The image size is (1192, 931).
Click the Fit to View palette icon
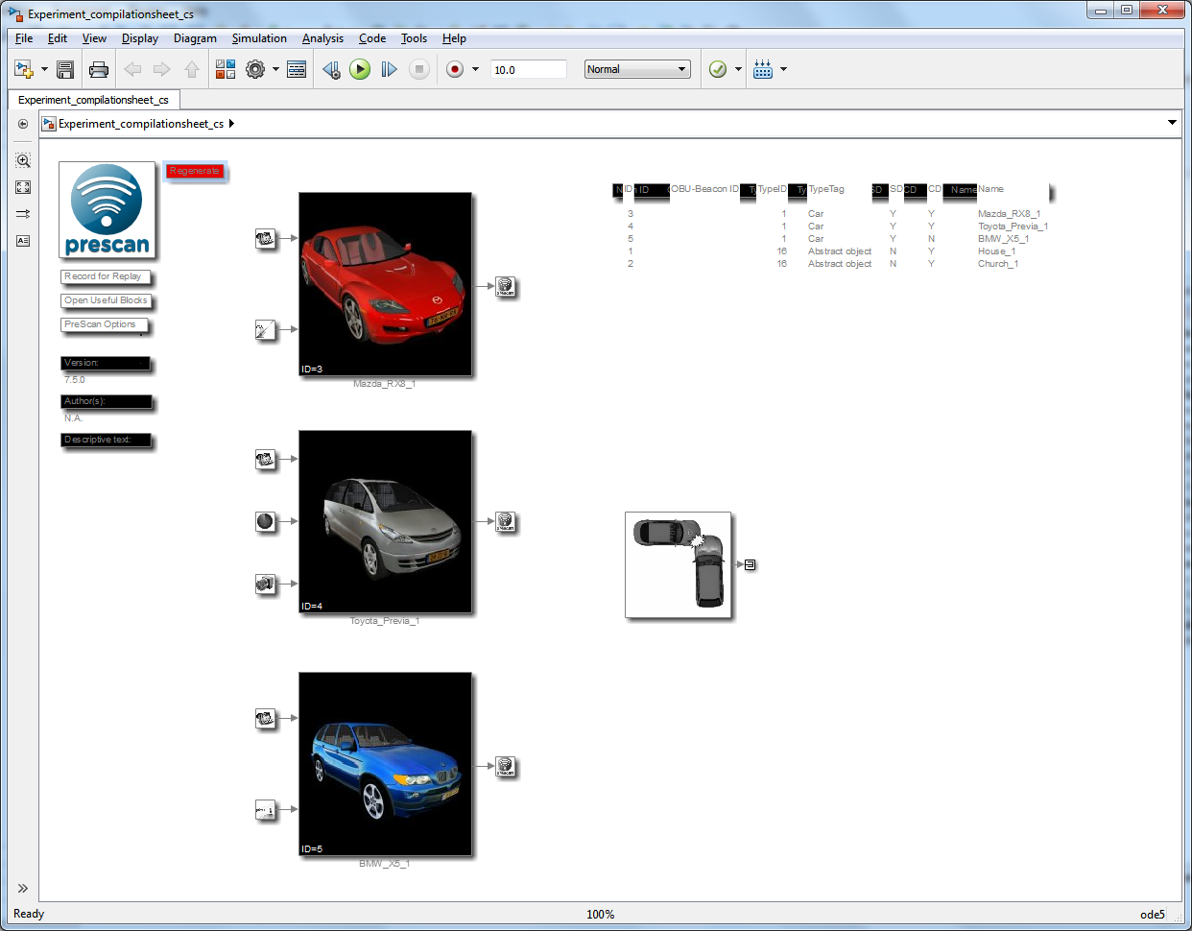click(x=23, y=187)
